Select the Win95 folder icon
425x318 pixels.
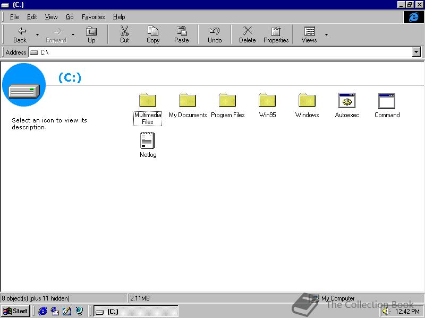tap(267, 100)
